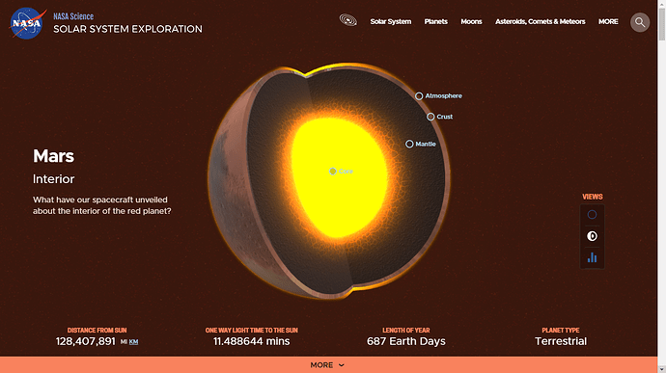The width and height of the screenshot is (666, 373).
Task: Select the full globe view icon
Action: click(x=592, y=215)
